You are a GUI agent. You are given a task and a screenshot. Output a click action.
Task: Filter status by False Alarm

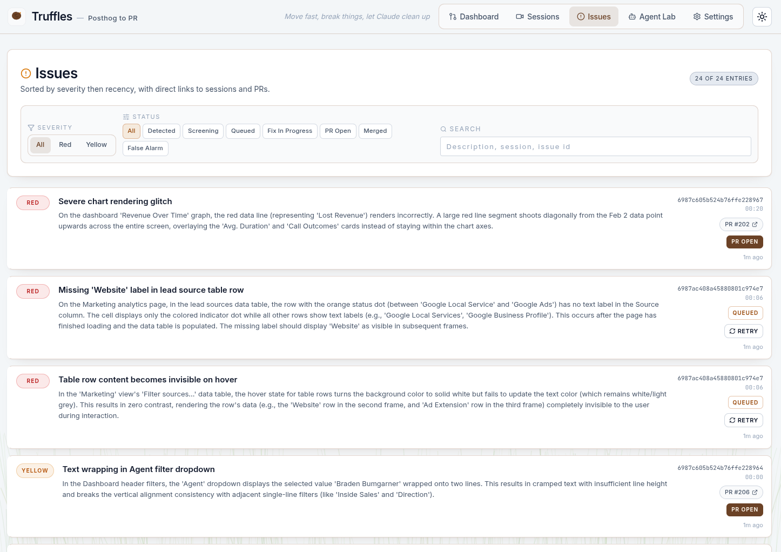pyautogui.click(x=145, y=149)
